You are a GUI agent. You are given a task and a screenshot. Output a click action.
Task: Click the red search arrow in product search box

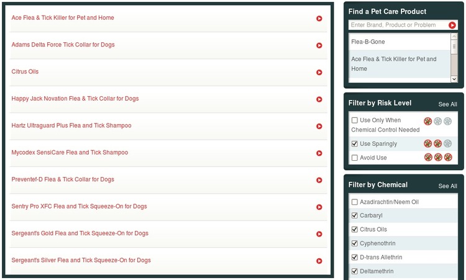pos(452,25)
